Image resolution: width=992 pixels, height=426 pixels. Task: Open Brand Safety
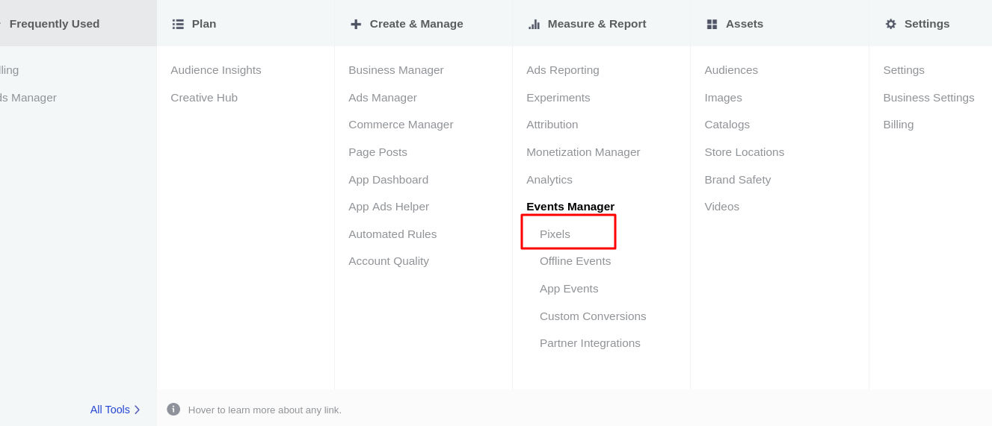click(738, 180)
